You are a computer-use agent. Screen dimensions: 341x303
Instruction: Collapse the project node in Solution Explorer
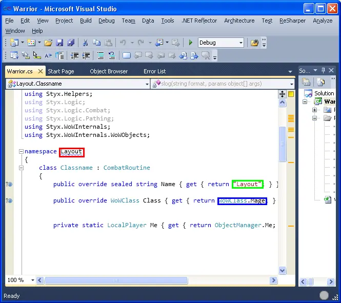point(305,102)
